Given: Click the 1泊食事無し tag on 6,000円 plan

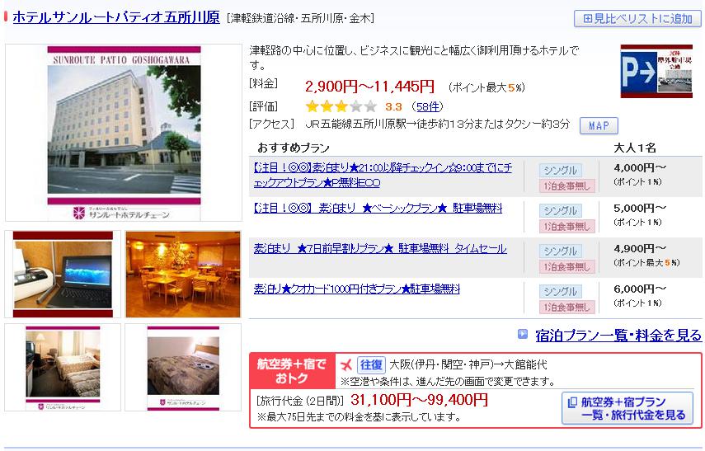Looking at the screenshot, I should (567, 307).
